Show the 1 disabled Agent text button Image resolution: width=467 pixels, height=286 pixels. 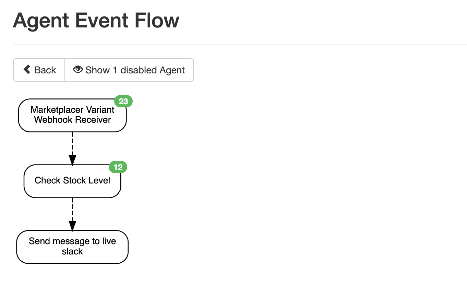pyautogui.click(x=135, y=70)
